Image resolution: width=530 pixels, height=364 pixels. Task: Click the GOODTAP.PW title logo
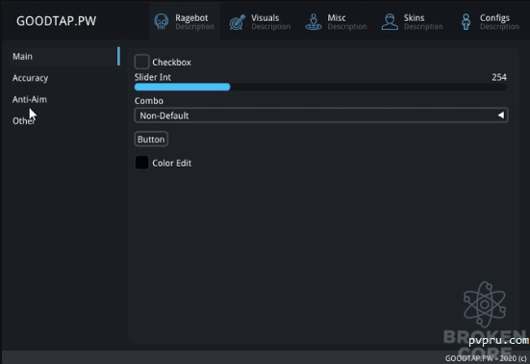tap(57, 21)
